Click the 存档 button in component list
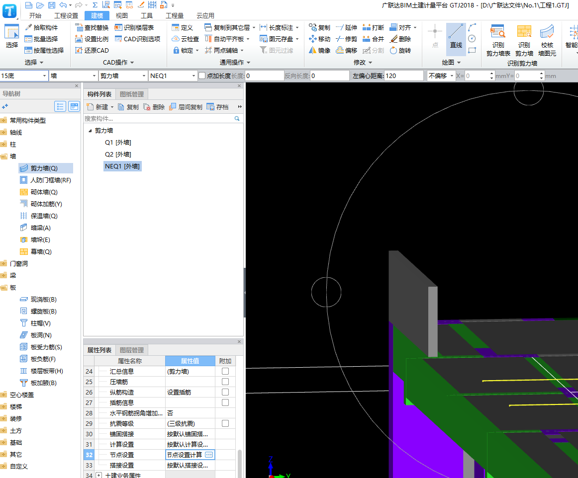Screen dimensions: 578x478 218,107
